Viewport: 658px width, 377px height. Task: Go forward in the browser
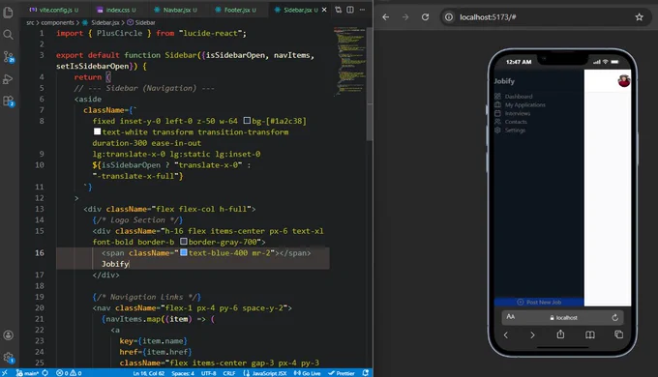coord(405,17)
